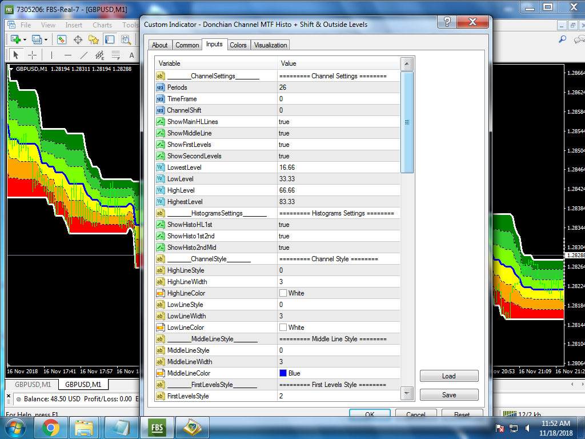Image resolution: width=585 pixels, height=439 pixels.
Task: Click the Data Window crosshair-circle icon
Action: pos(78,39)
